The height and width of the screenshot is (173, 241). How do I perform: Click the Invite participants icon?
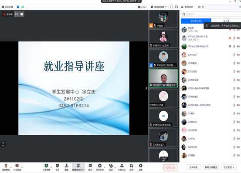pyautogui.click(x=67, y=167)
